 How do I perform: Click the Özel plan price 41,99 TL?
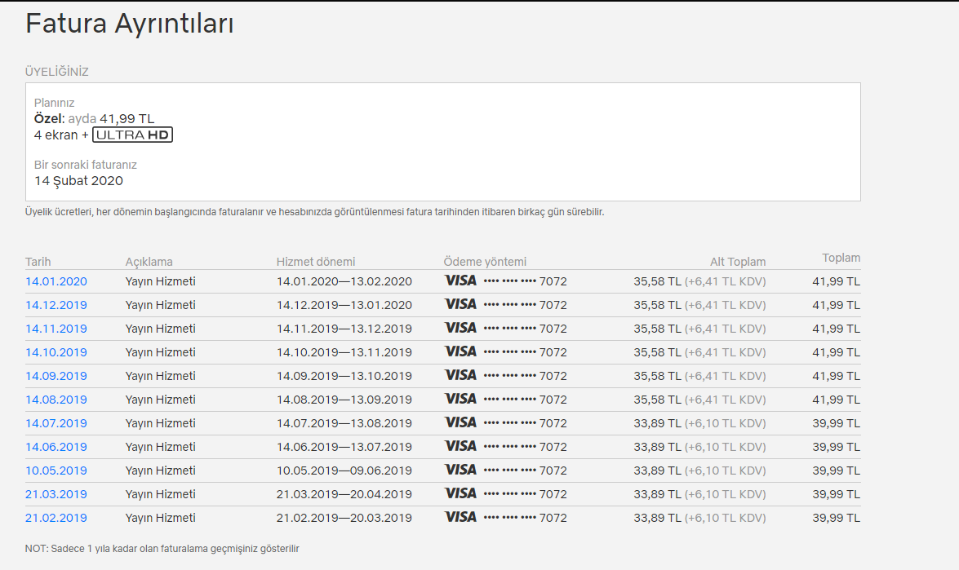click(127, 118)
